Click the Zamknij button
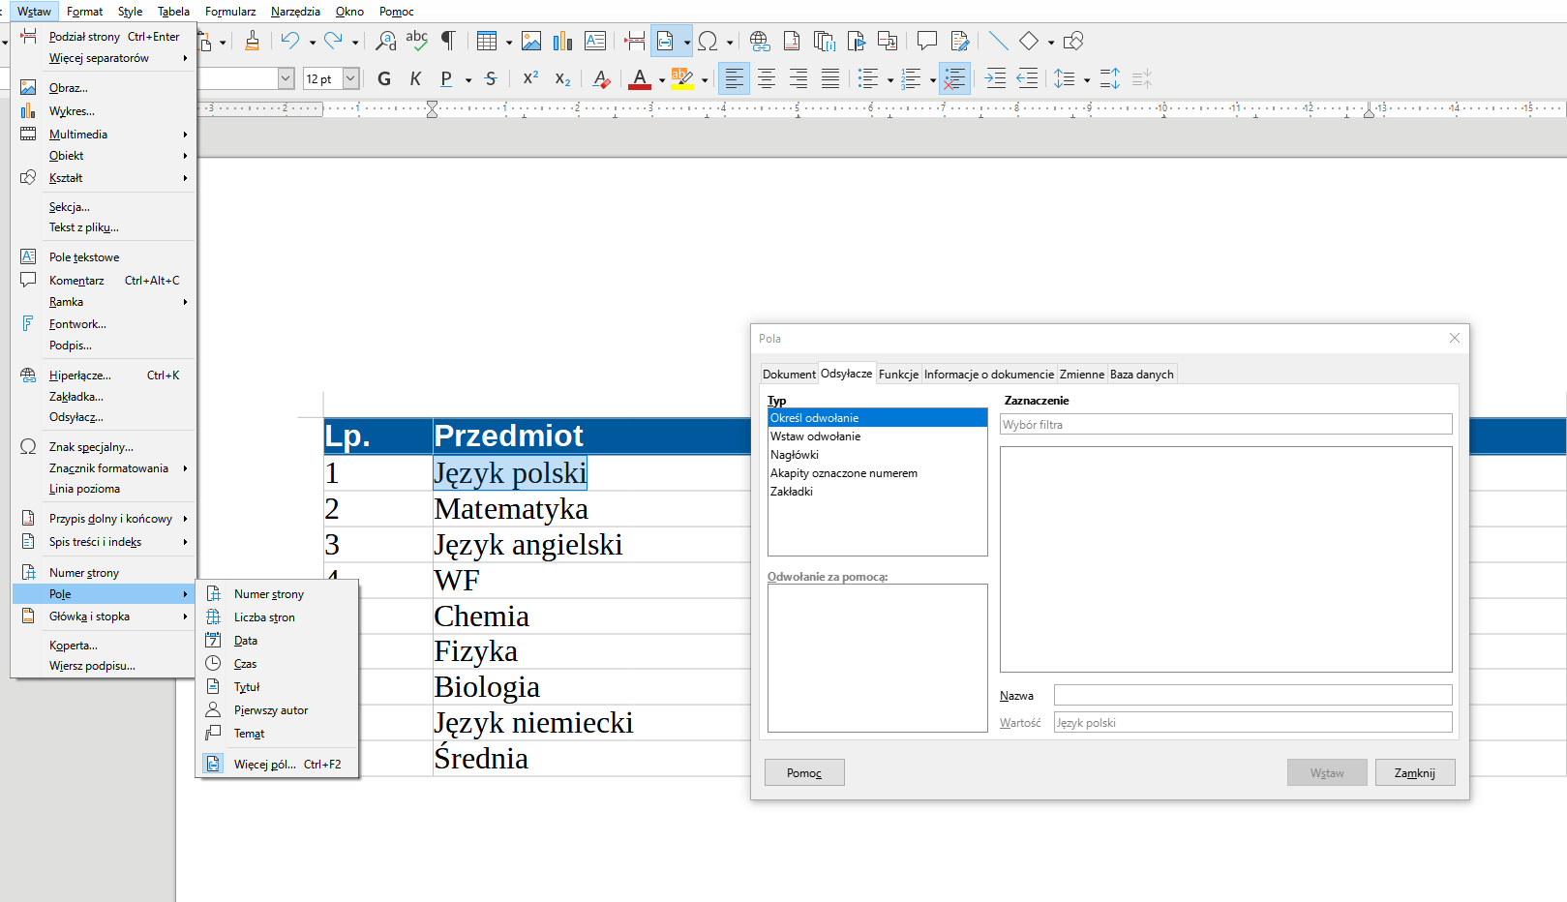Viewport: 1567px width, 902px height. tap(1415, 772)
